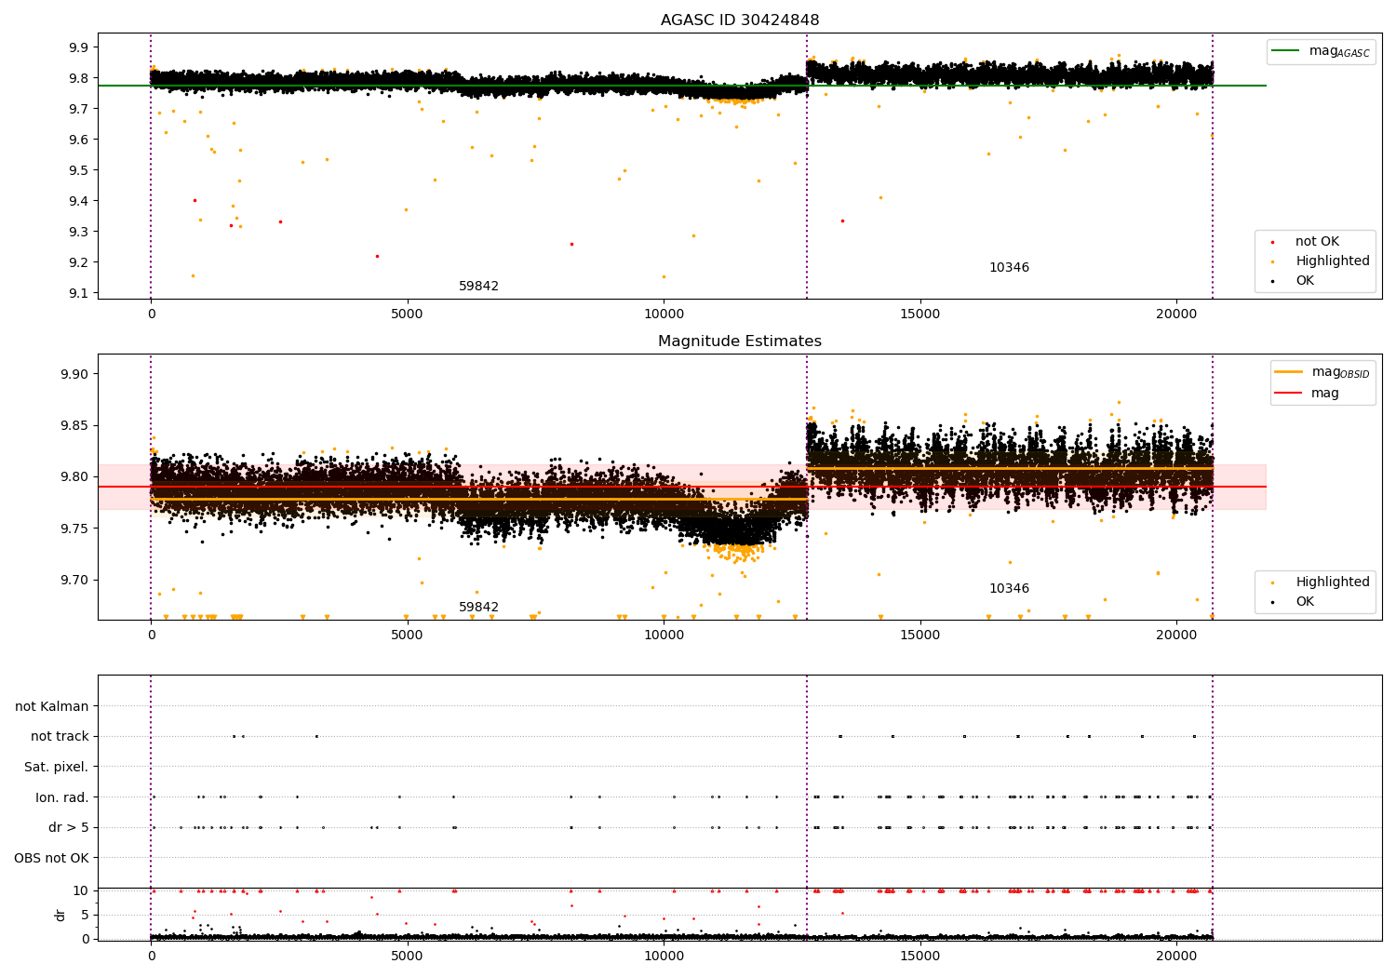Image resolution: width=1396 pixels, height=977 pixels.
Task: Click the 5 tick on the dr axis
Action: tap(86, 915)
